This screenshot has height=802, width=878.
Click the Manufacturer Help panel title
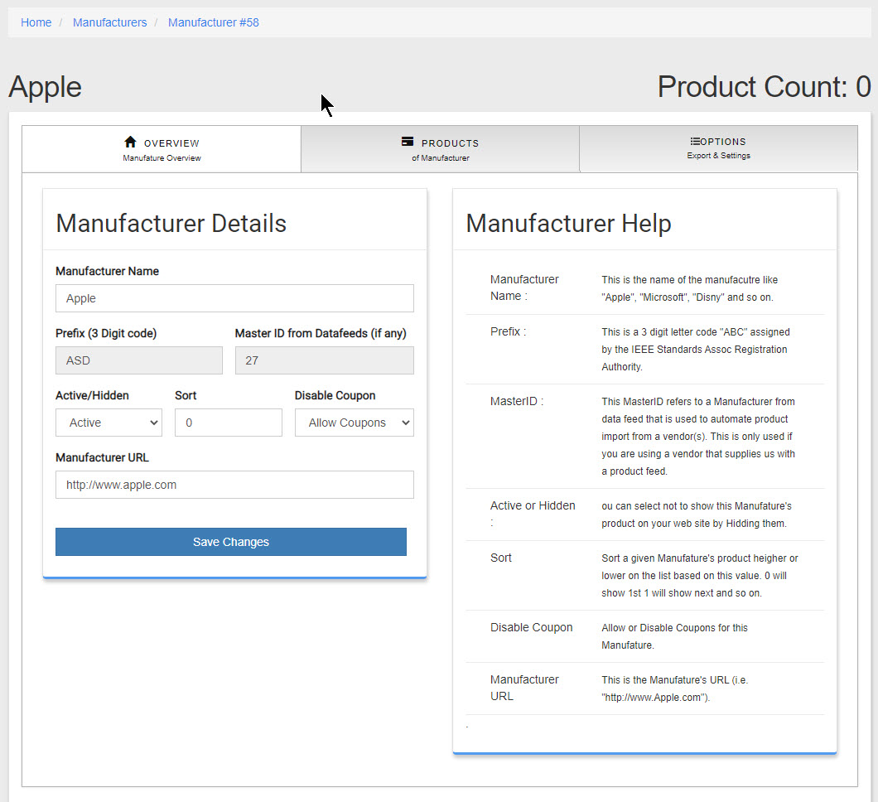click(x=568, y=223)
